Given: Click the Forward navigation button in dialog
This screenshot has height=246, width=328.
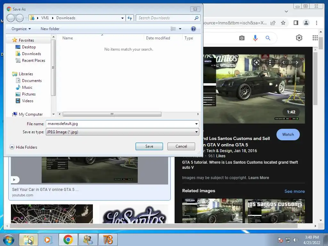Looking at the screenshot, I should pyautogui.click(x=20, y=18).
